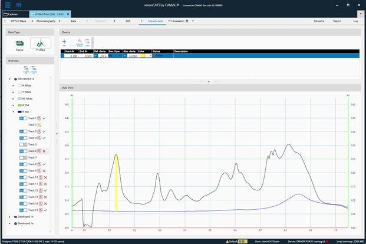Screen dimensions: 366x244
Task: Click the Add check icon
Action: pos(64,42)
